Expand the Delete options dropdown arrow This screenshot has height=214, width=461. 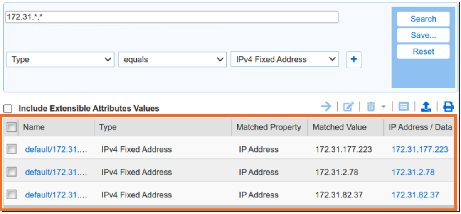(x=383, y=107)
